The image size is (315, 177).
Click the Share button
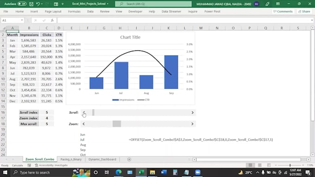tap(304, 12)
